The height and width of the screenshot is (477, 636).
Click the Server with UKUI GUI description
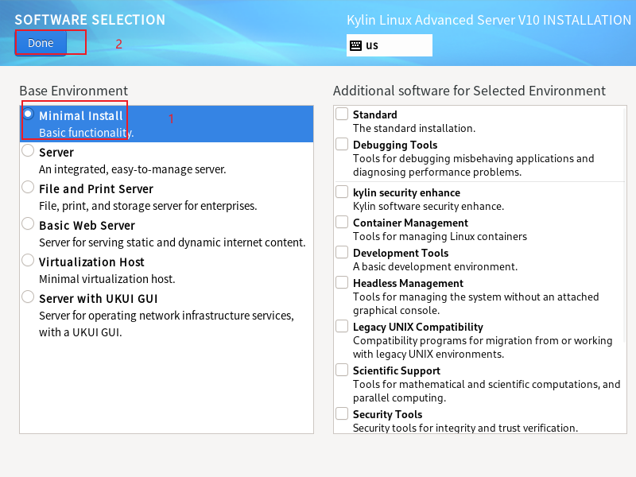(x=166, y=324)
